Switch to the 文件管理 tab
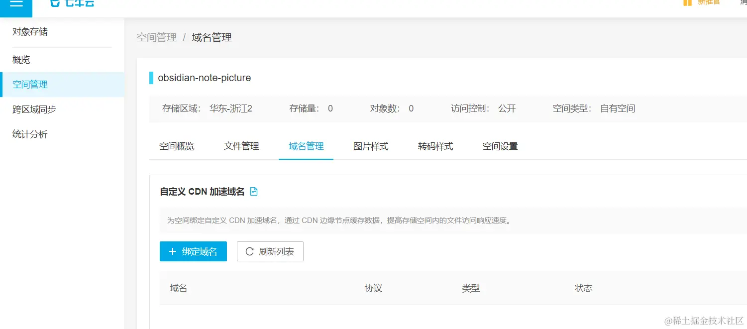Viewport: 747px width, 329px height. (x=241, y=146)
